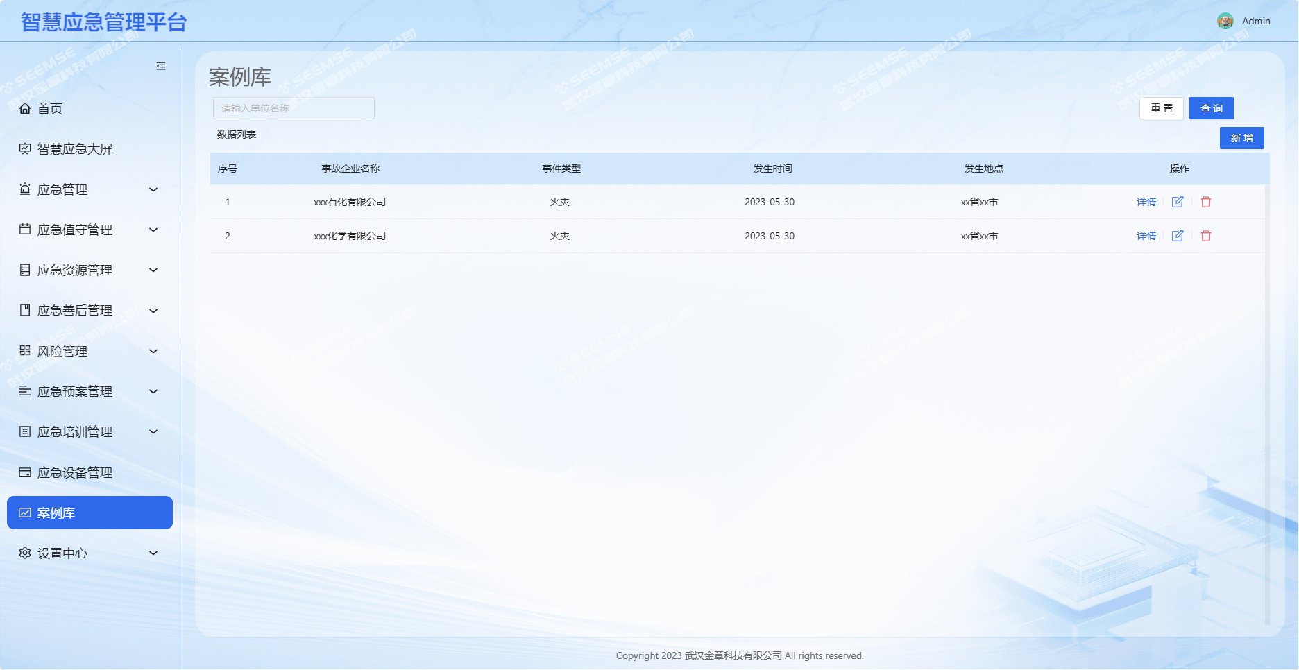Click the gear icon beside 设置中心

coord(25,553)
